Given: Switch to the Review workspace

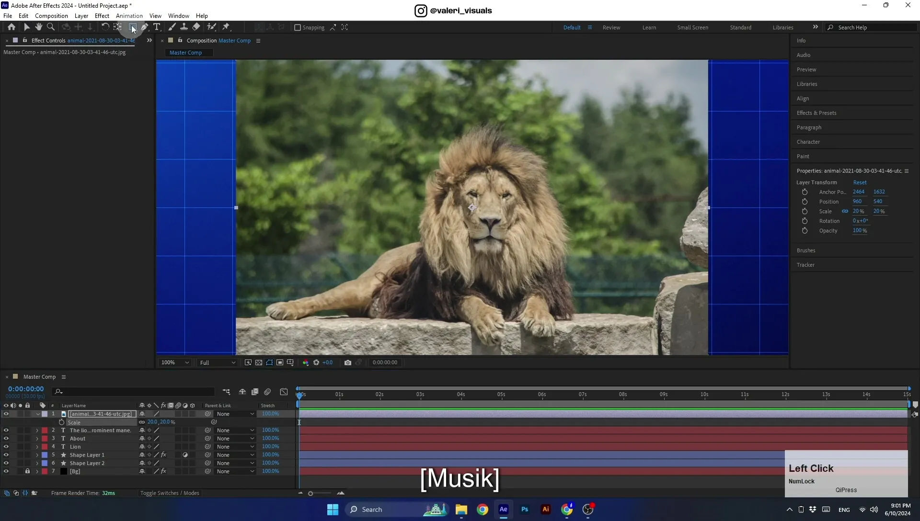Looking at the screenshot, I should click(x=611, y=28).
